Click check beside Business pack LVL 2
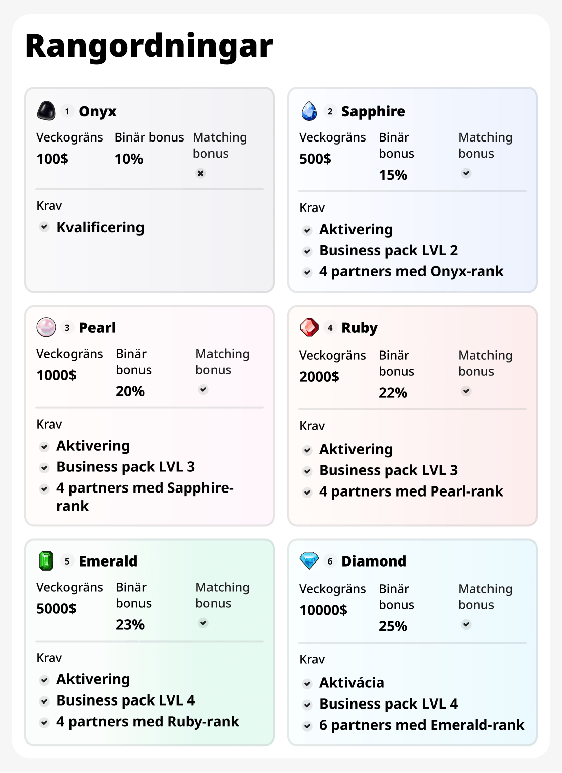562x773 pixels. click(x=307, y=251)
